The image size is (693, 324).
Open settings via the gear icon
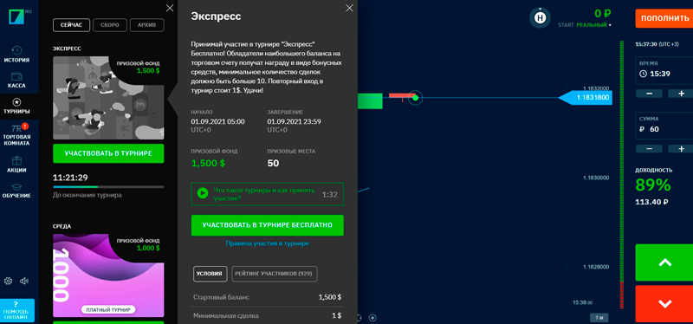coord(8,281)
